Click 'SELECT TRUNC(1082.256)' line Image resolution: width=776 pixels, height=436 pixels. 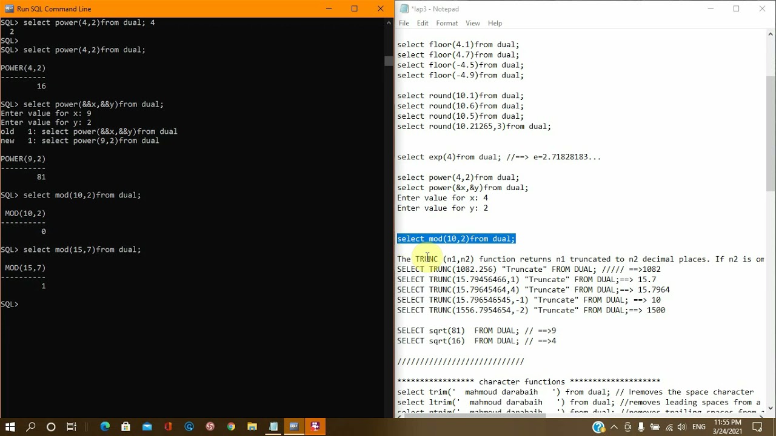point(529,269)
